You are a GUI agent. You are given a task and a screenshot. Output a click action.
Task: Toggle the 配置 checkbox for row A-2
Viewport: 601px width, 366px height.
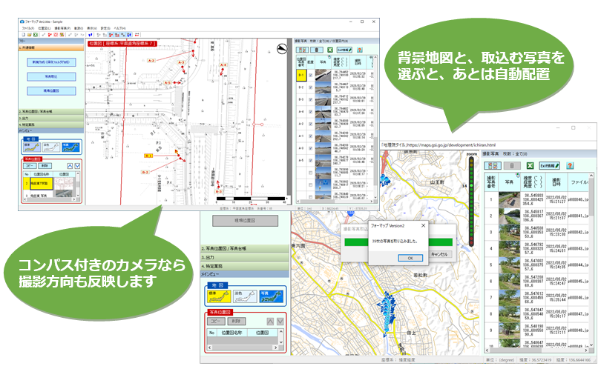310,124
